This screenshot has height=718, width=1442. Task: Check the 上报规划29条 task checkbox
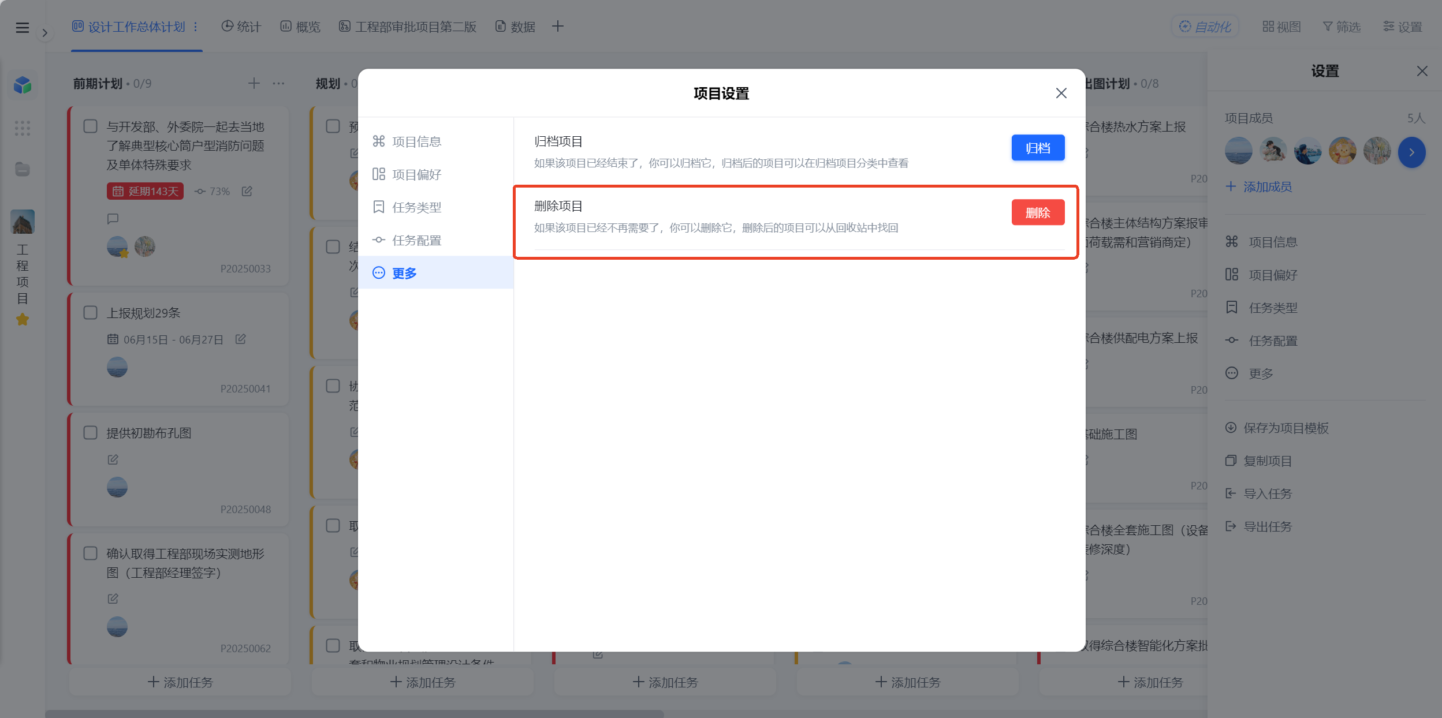coord(91,313)
